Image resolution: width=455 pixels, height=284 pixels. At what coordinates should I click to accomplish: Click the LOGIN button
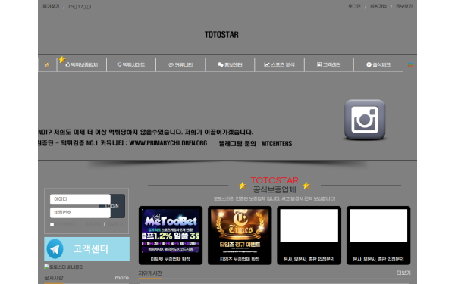[118, 206]
